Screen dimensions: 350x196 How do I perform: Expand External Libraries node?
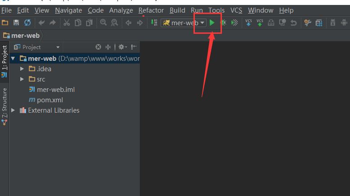tap(13, 110)
